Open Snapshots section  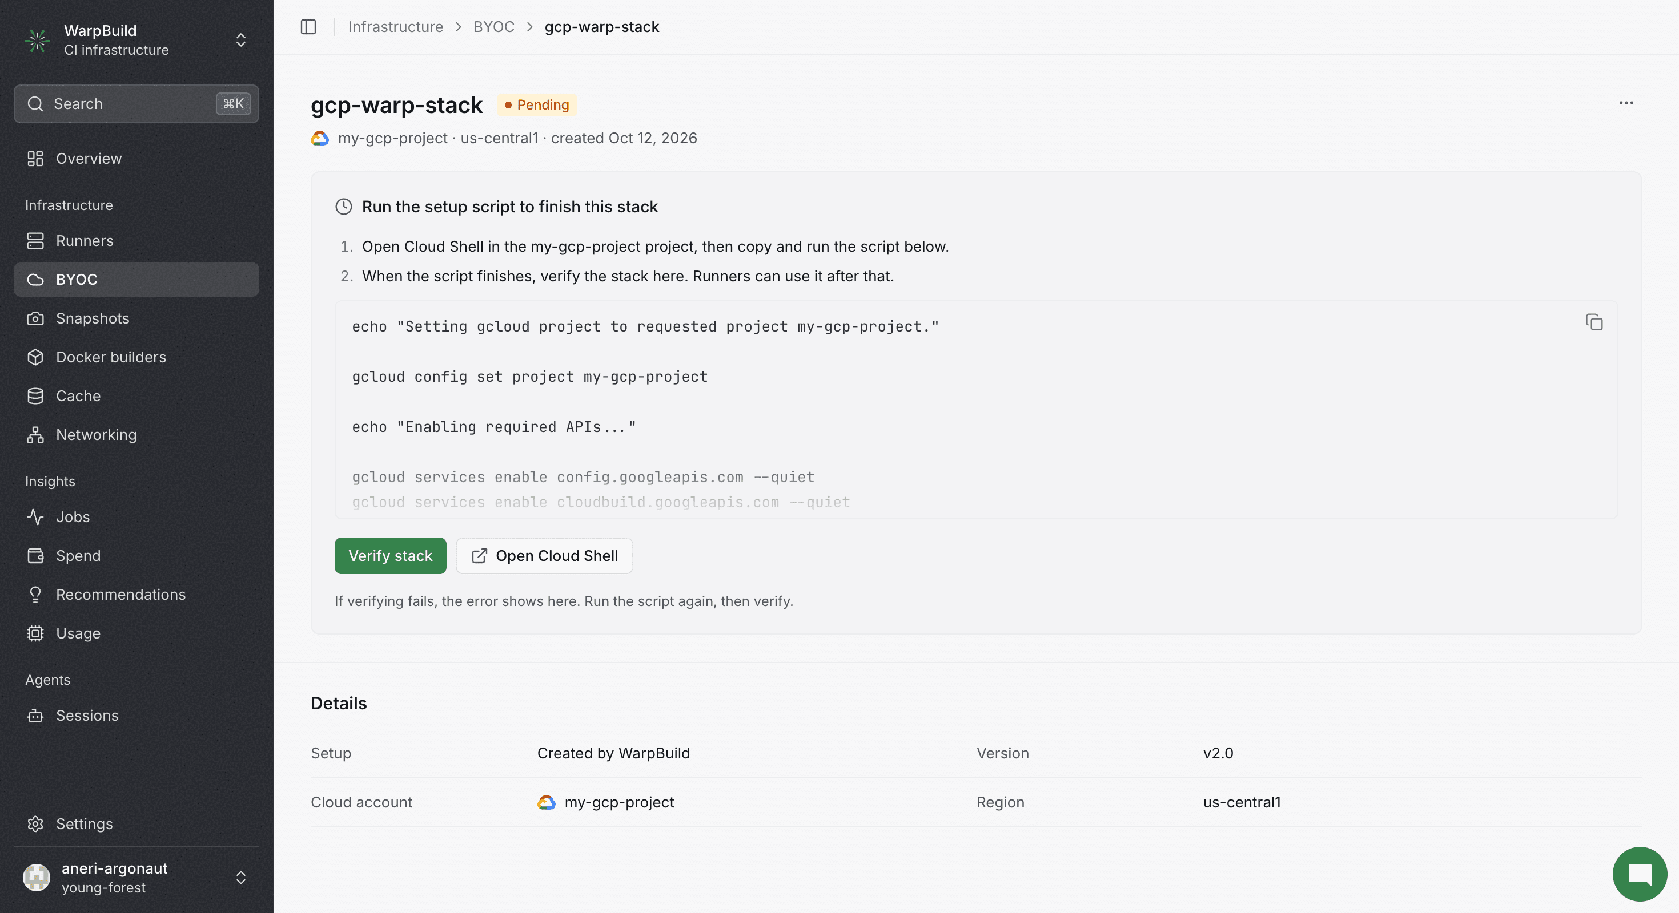(x=136, y=318)
